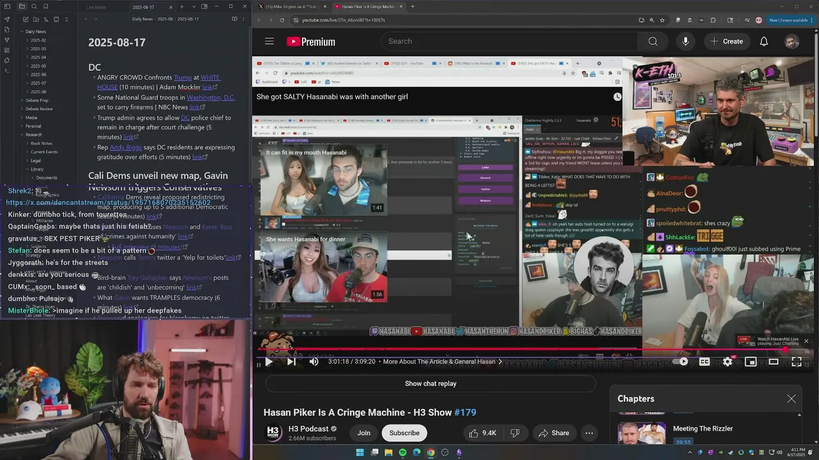The height and width of the screenshot is (460, 819).
Task: Toggle autoplay switch in player
Action: pyautogui.click(x=681, y=362)
